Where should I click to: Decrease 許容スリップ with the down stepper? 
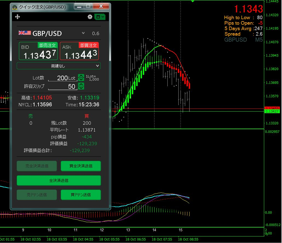81,88
